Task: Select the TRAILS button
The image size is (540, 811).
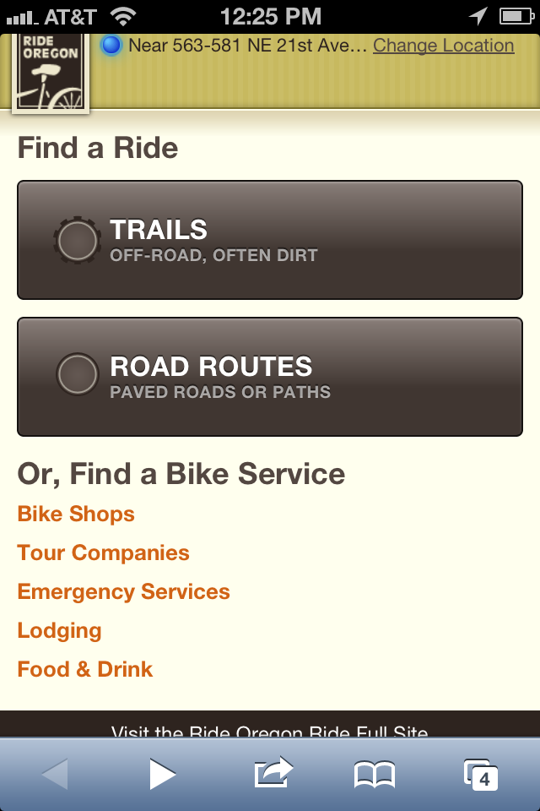Action: (x=270, y=240)
